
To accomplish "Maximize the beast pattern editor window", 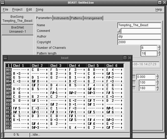I will coord(125,58).
